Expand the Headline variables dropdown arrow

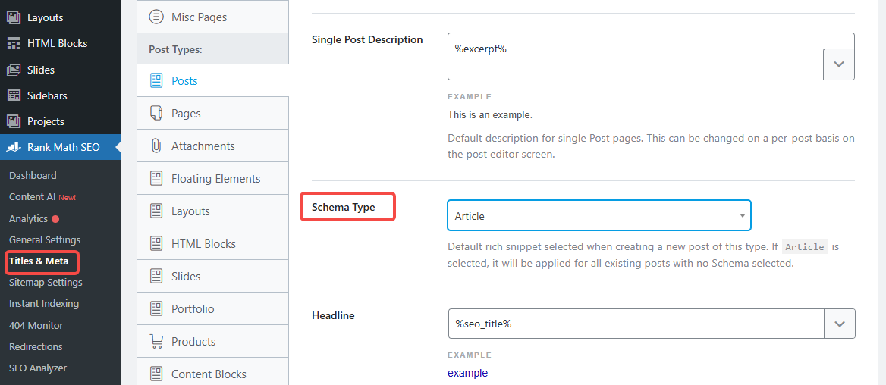[x=840, y=324]
